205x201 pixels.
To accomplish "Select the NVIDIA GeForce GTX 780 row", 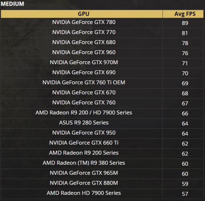I will click(x=84, y=22).
